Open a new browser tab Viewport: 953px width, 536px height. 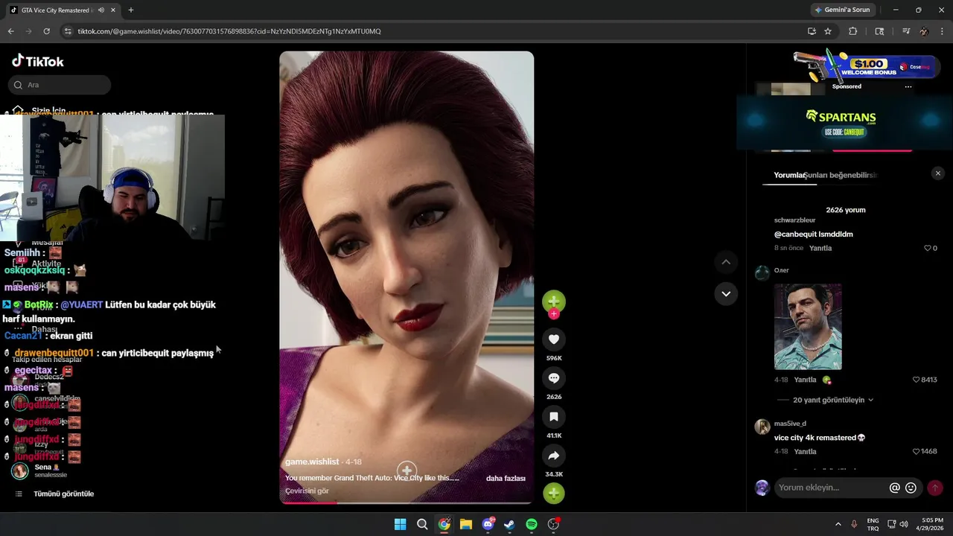pos(130,10)
